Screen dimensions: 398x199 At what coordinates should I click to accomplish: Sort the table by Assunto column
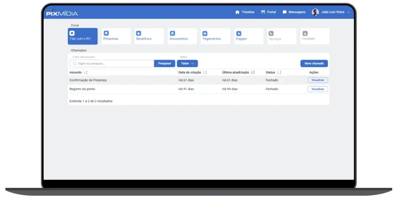pos(86,72)
